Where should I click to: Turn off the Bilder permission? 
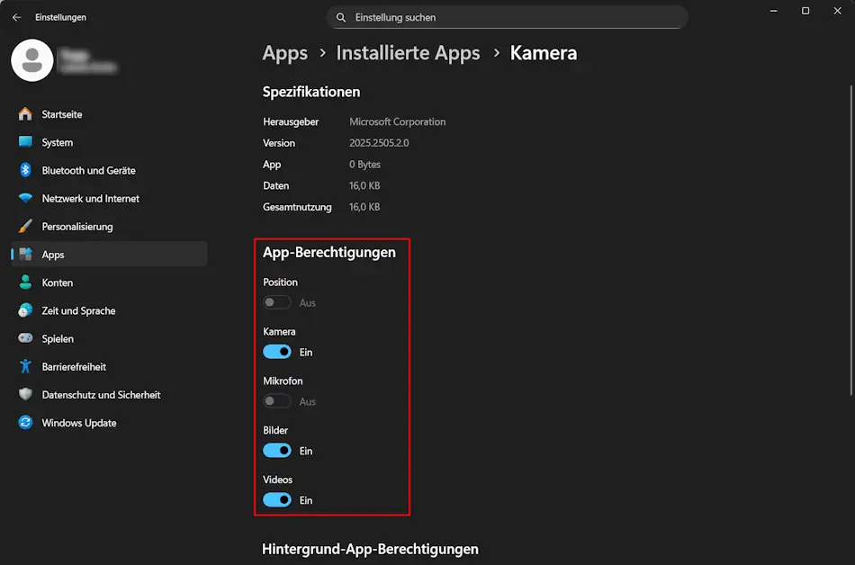pyautogui.click(x=276, y=450)
